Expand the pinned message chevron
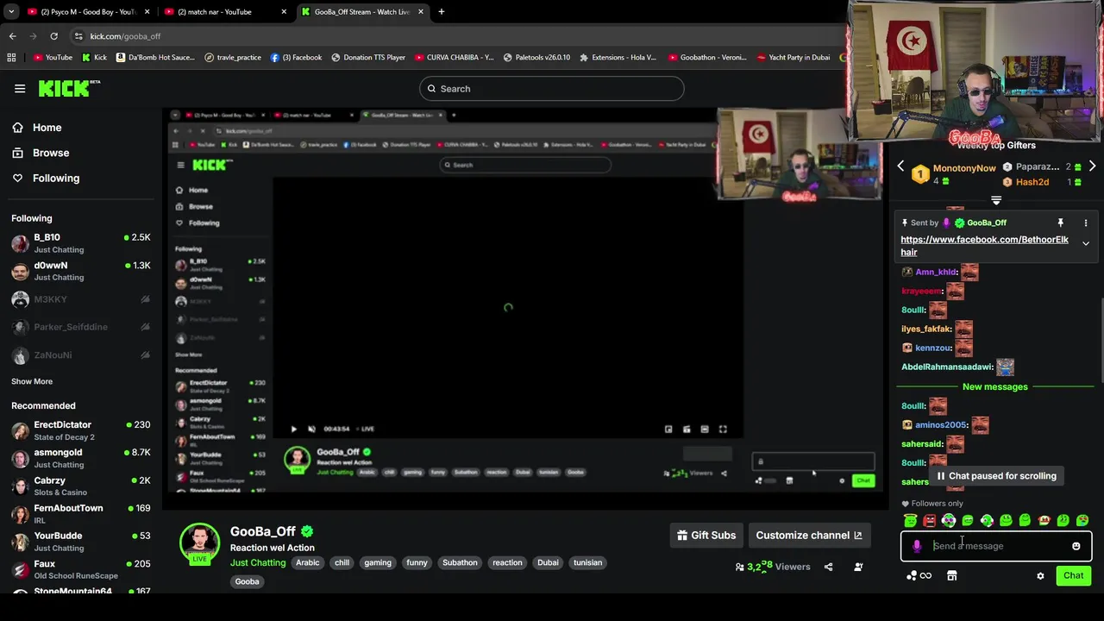 coord(1086,243)
